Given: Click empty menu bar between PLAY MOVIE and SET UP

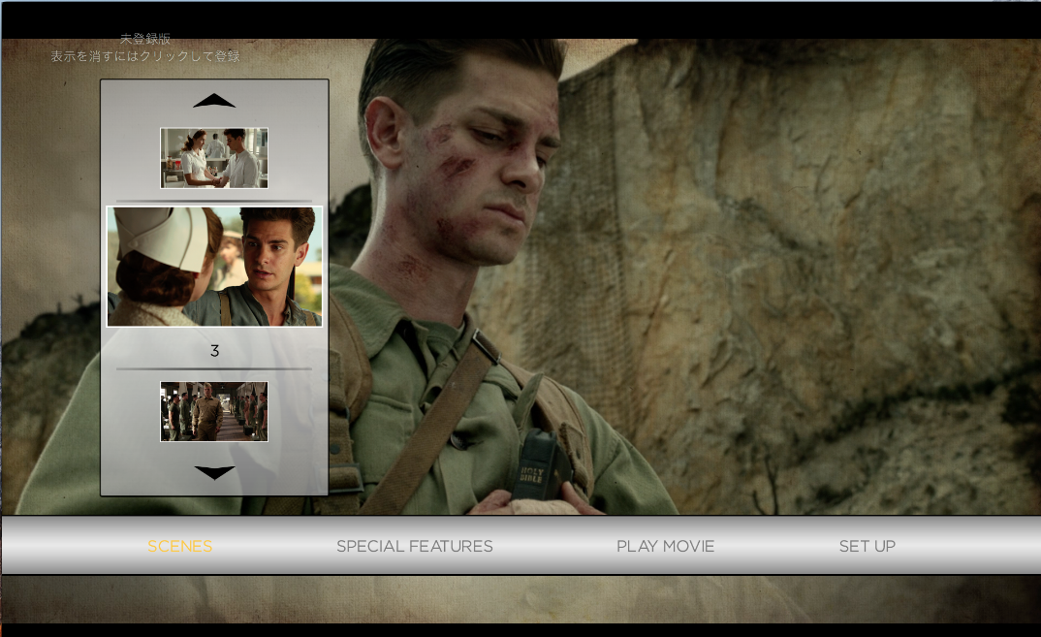Looking at the screenshot, I should 775,546.
